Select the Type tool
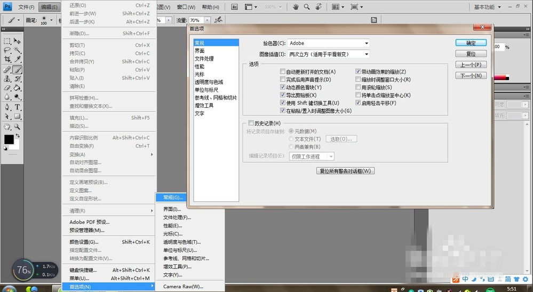533x292 pixels. pyautogui.click(x=17, y=107)
